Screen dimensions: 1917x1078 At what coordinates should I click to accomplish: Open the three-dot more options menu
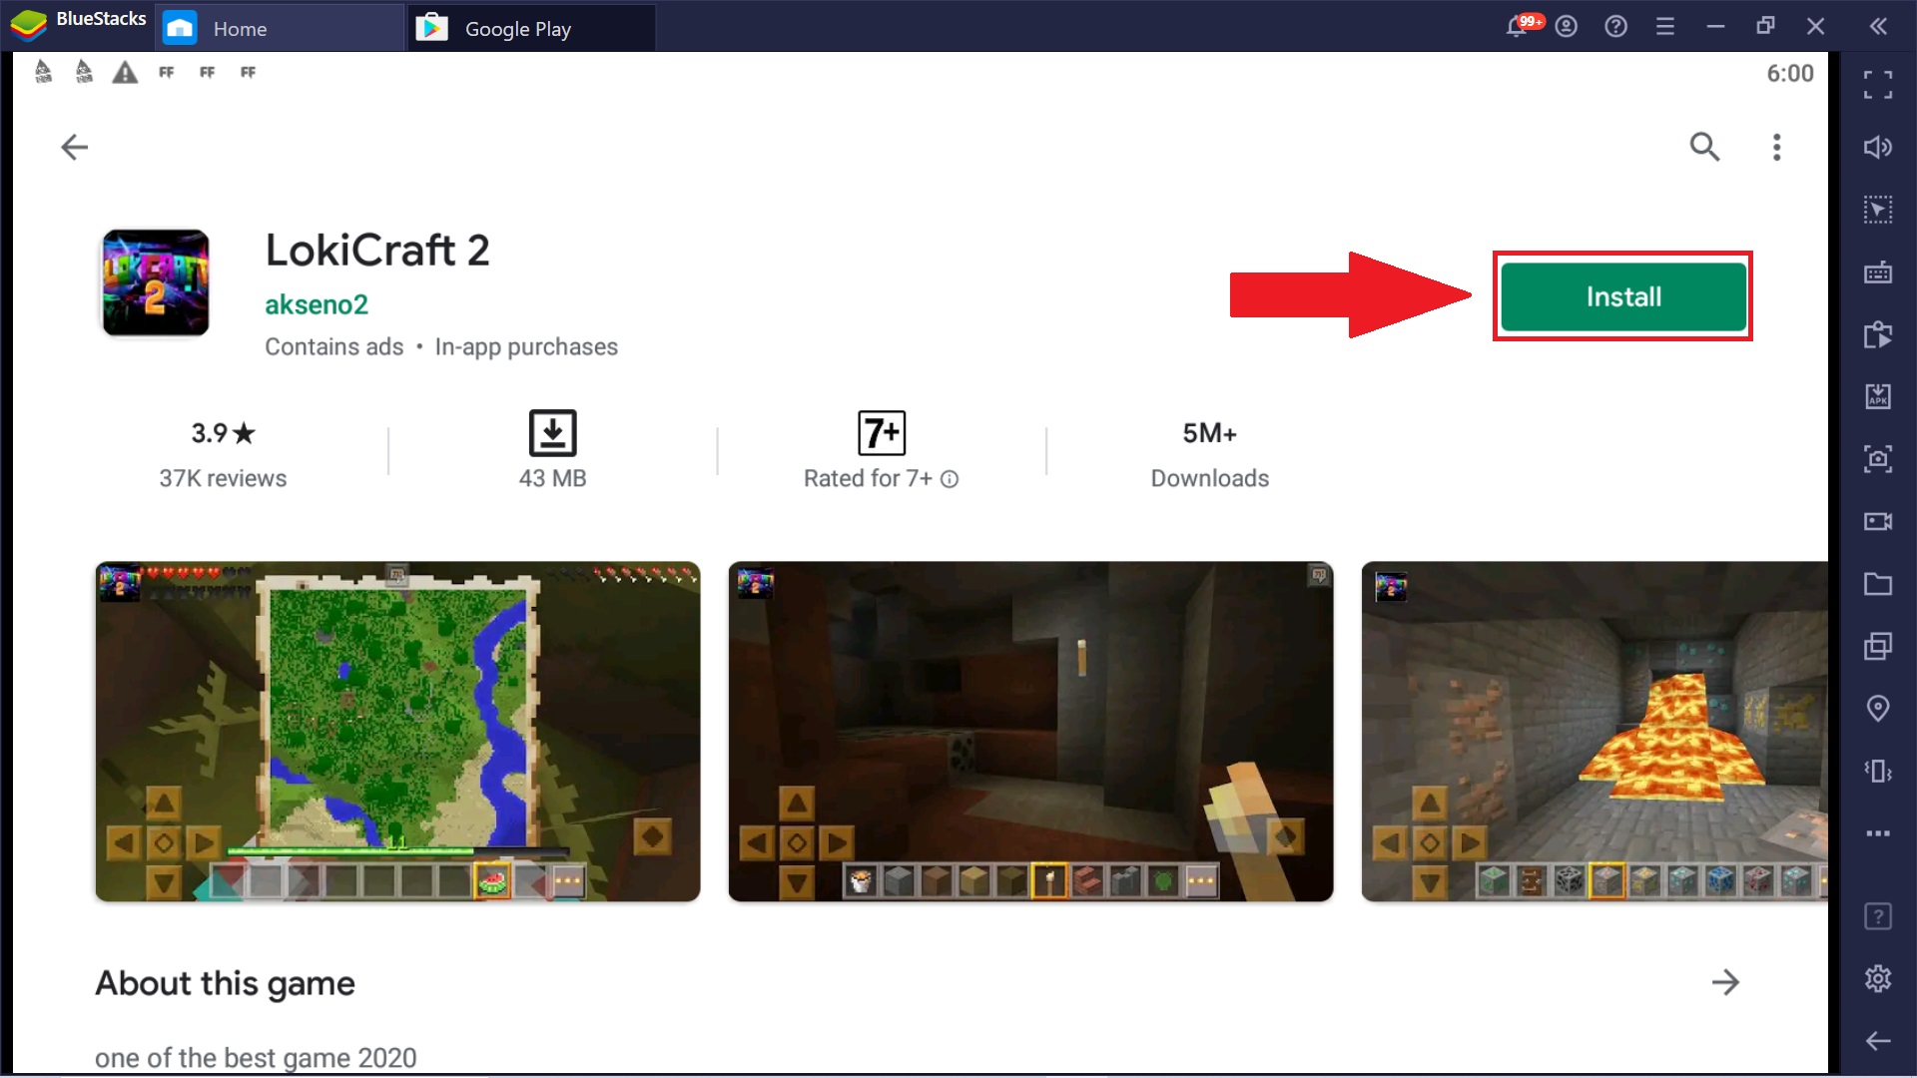(1776, 147)
